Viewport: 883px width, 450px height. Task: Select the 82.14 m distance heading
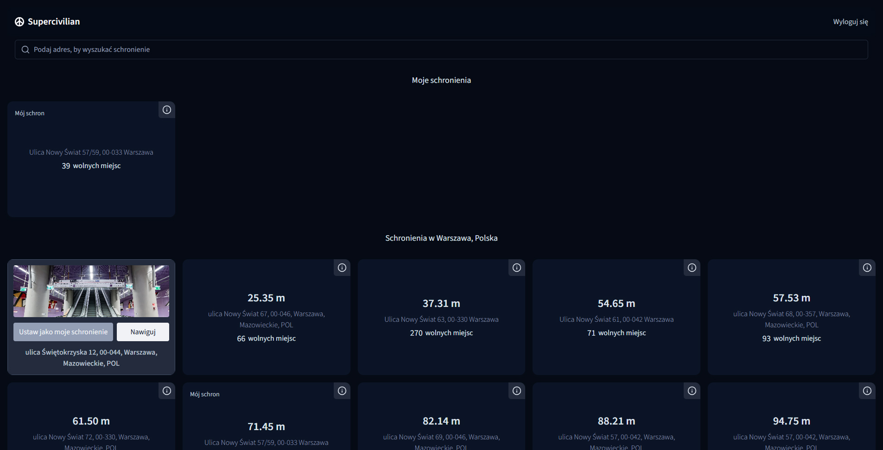tap(441, 421)
